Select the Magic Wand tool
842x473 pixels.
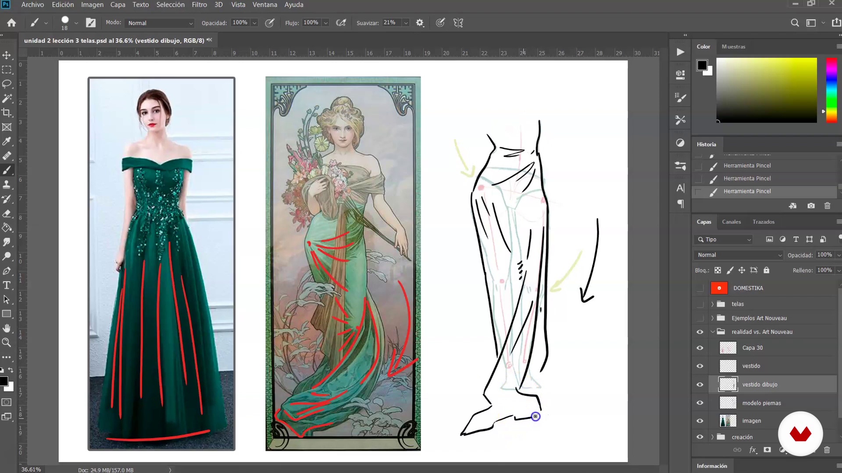tap(7, 98)
